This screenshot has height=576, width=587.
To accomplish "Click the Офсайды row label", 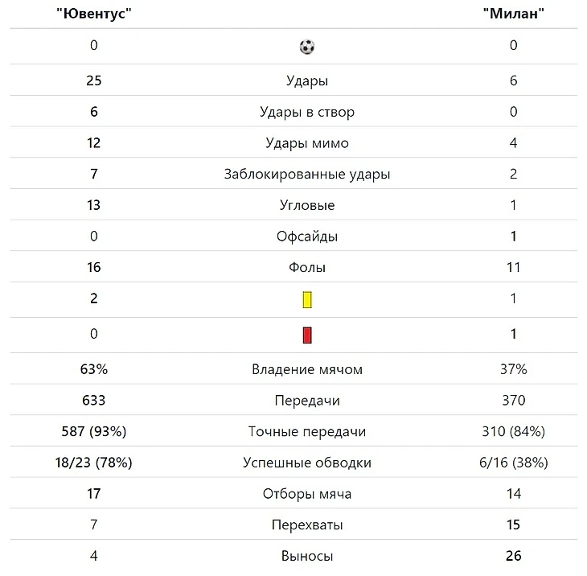I will tap(306, 237).
